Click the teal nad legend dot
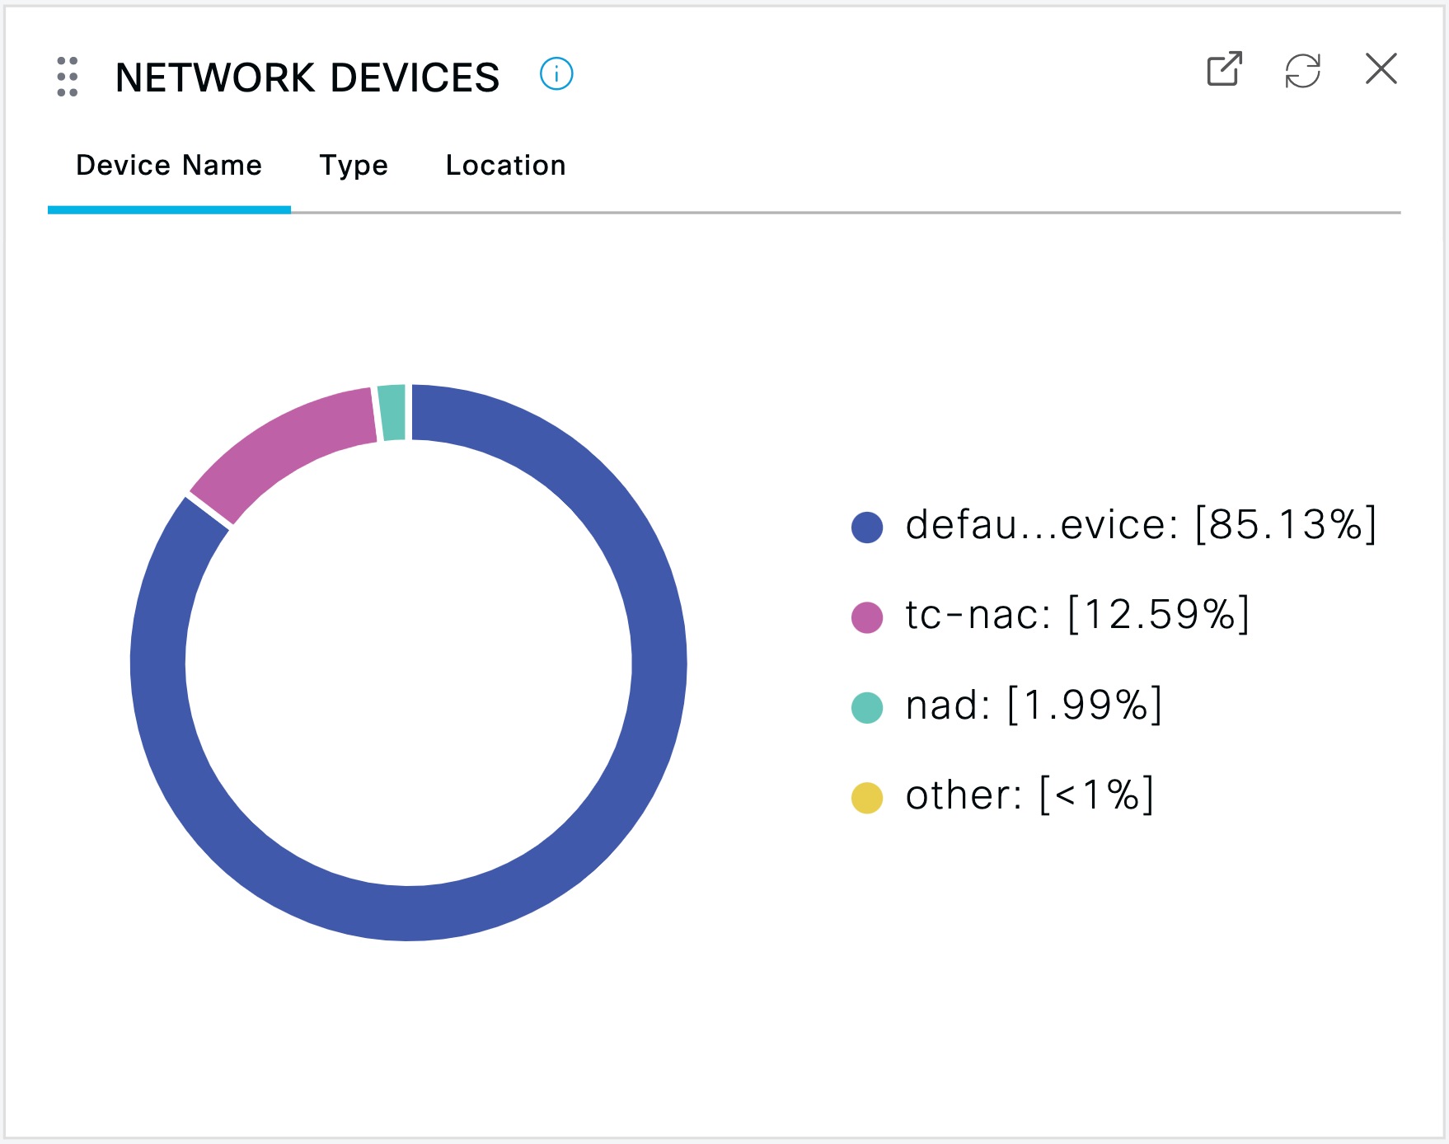The image size is (1449, 1144). 866,707
